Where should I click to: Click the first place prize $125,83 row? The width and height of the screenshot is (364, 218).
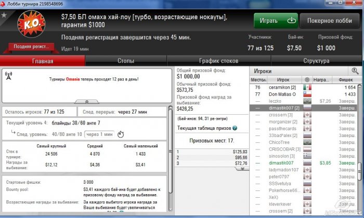click(212, 152)
